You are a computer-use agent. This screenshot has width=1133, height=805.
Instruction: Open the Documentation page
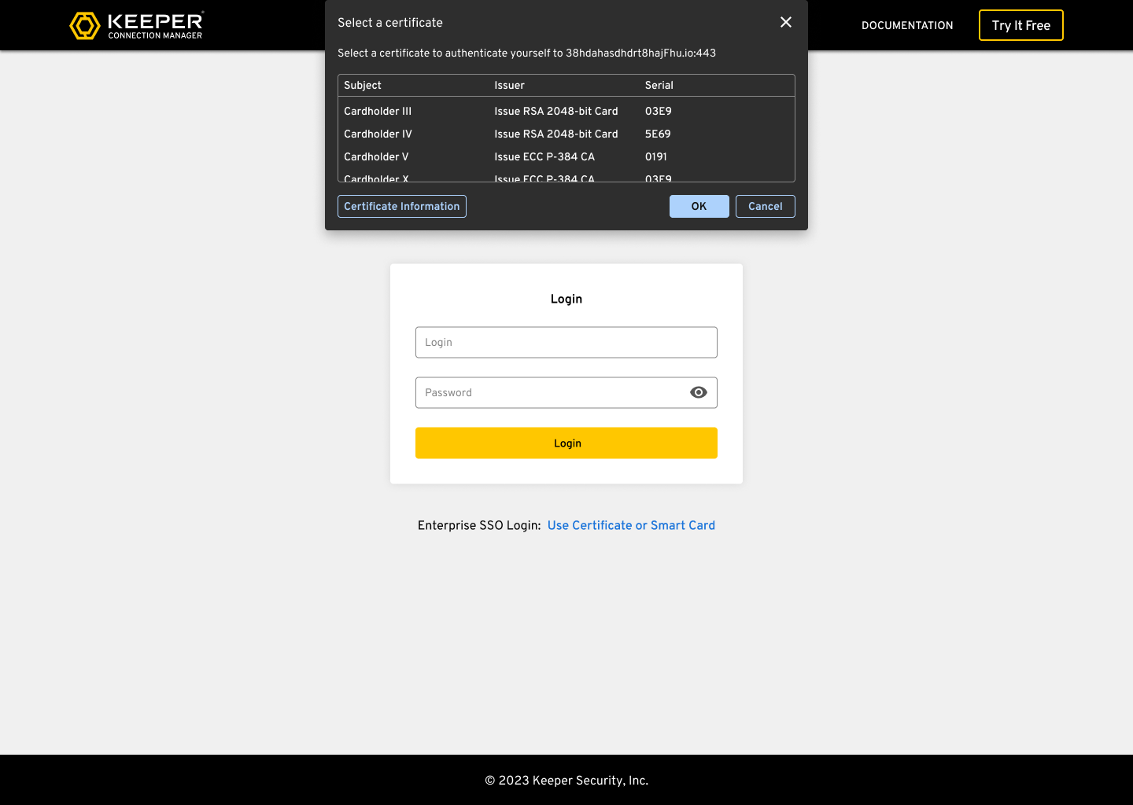tap(906, 25)
